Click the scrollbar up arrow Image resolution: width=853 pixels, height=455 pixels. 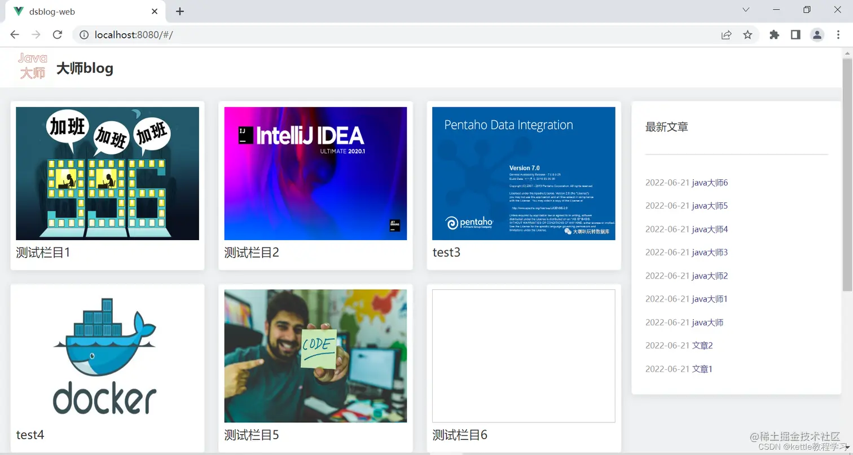[x=847, y=53]
